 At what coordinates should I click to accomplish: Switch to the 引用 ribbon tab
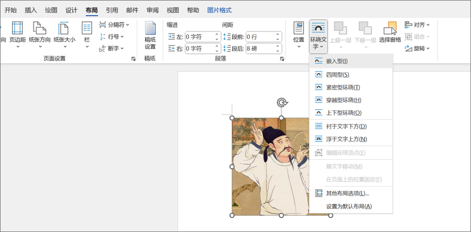click(x=112, y=10)
